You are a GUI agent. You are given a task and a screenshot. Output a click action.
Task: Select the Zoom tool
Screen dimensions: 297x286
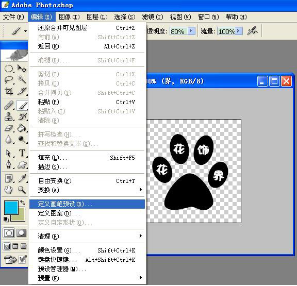tap(22, 190)
